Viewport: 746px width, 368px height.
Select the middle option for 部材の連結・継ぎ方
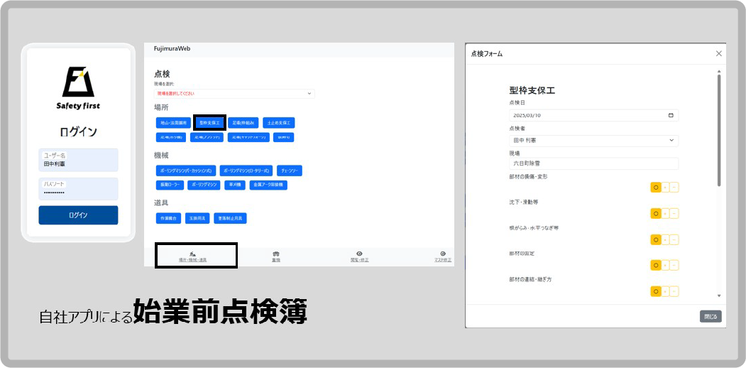pyautogui.click(x=665, y=291)
